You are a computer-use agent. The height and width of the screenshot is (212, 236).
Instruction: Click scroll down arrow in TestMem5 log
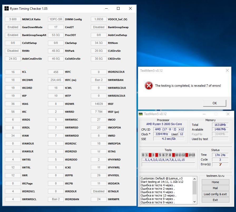pyautogui.click(x=194, y=202)
